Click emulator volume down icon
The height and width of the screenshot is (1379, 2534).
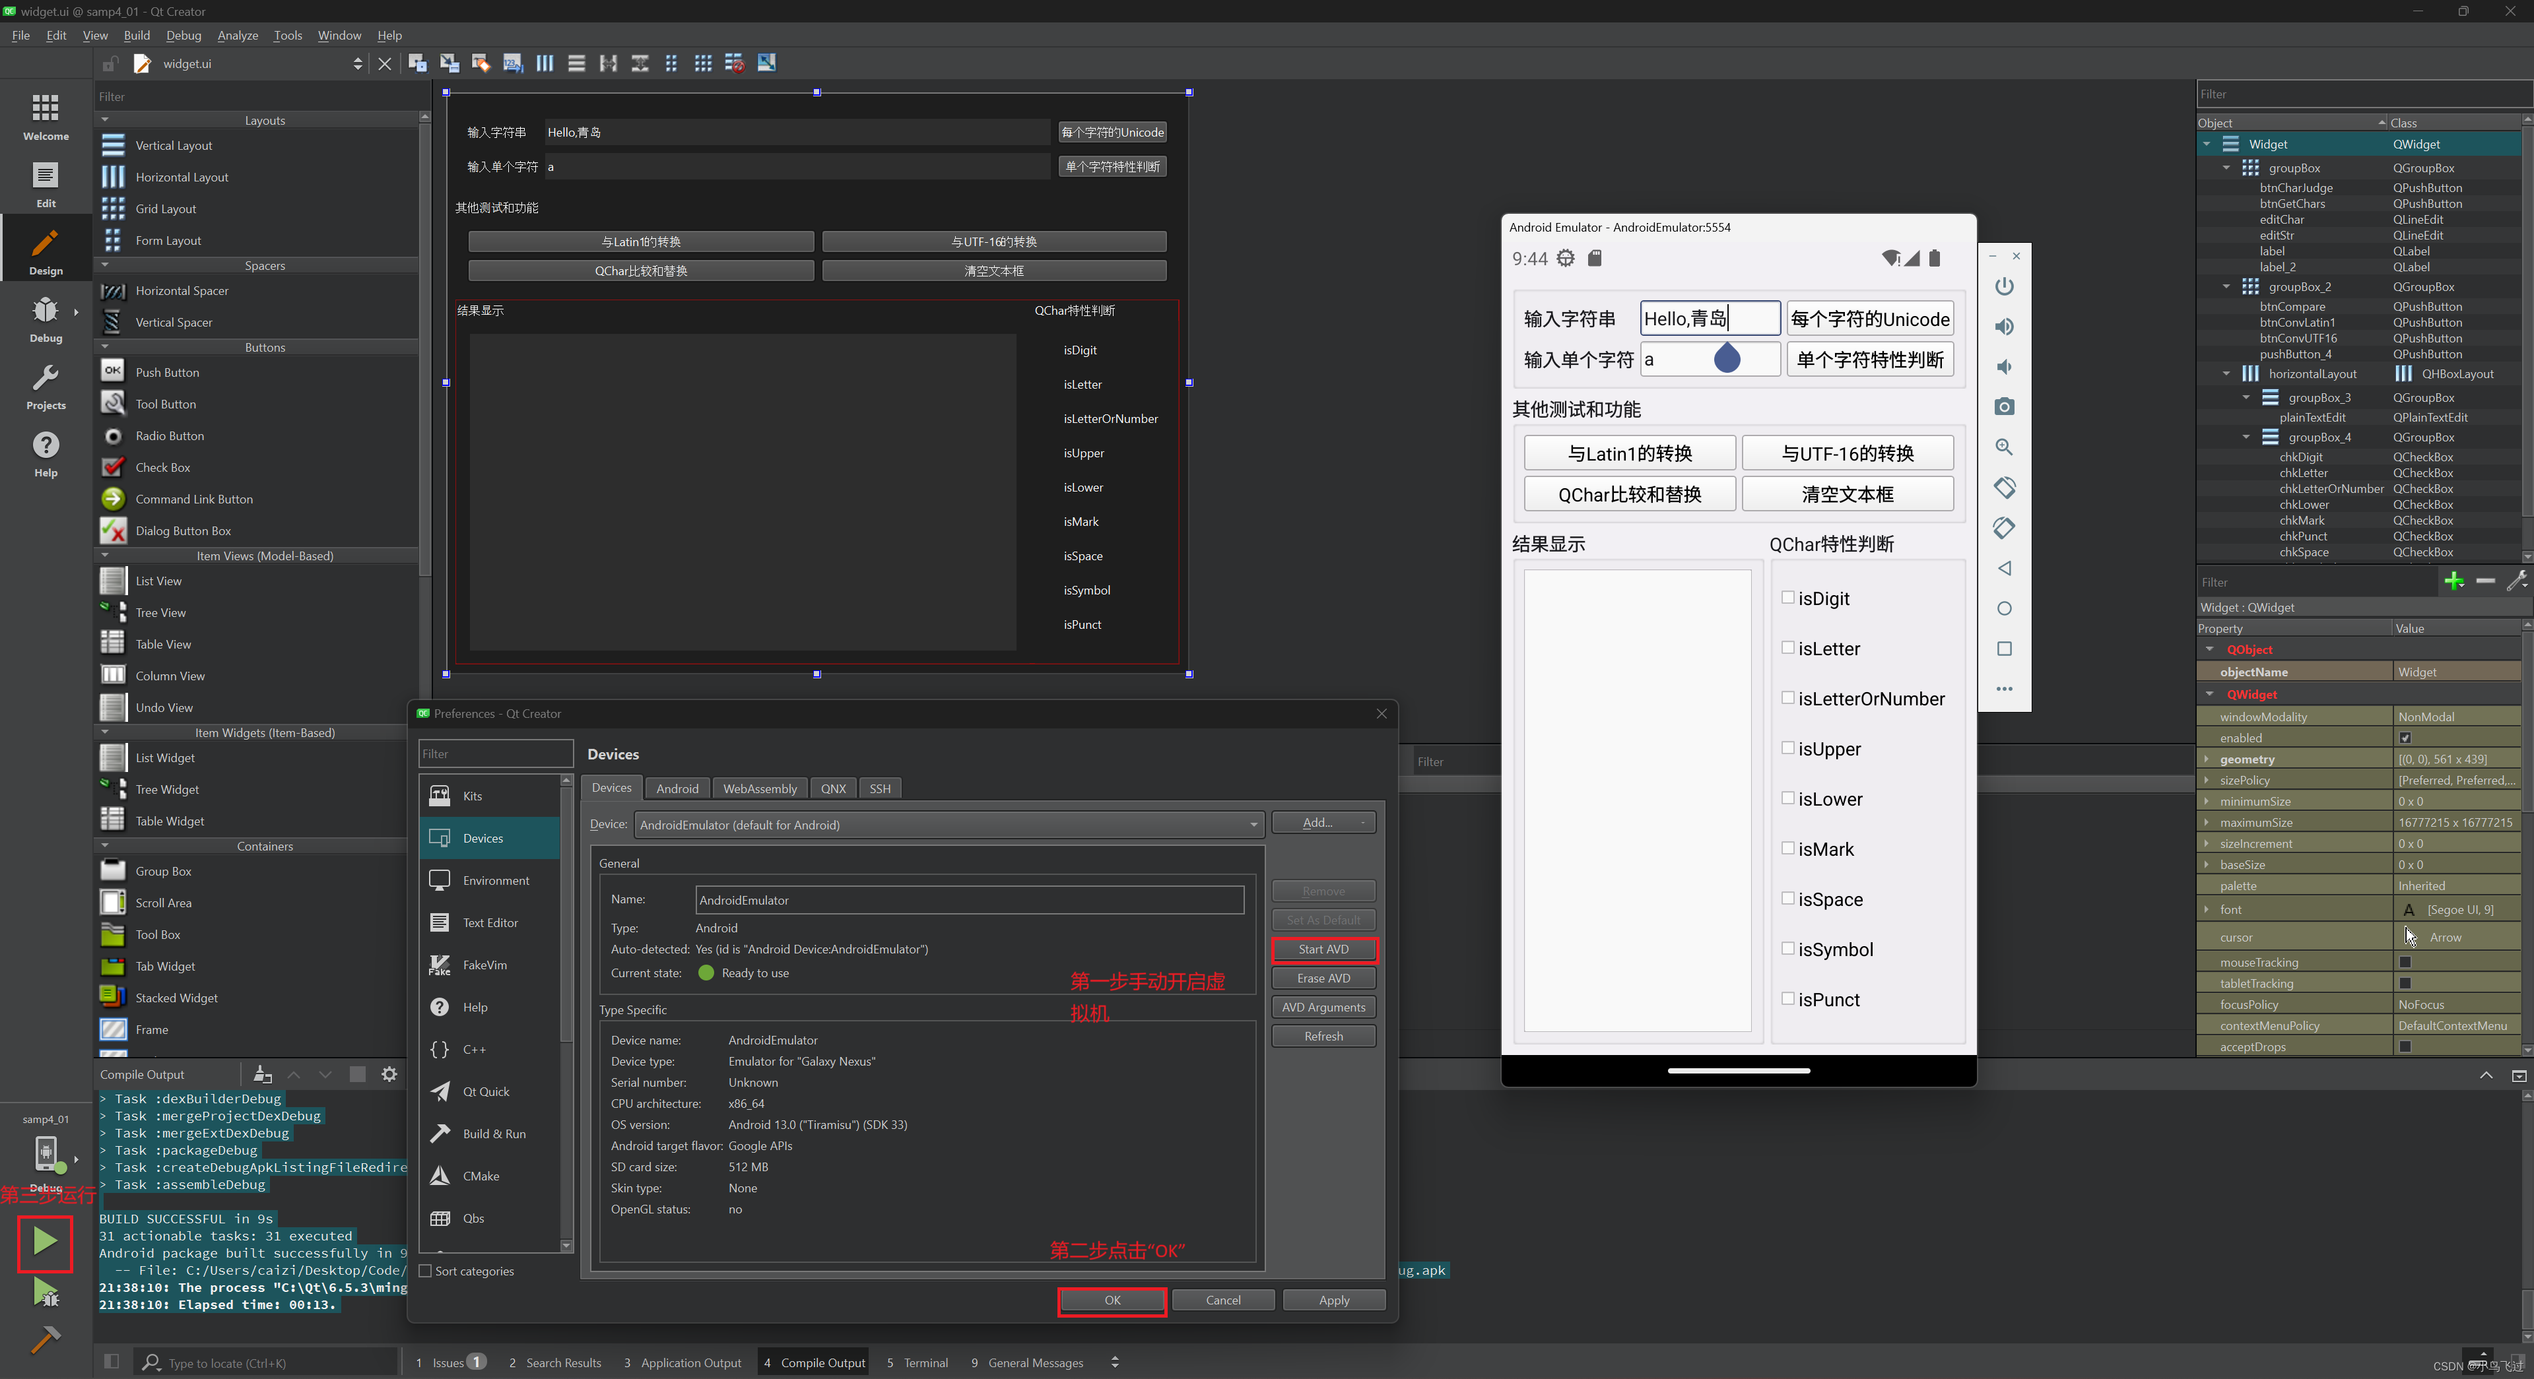pos(2004,367)
